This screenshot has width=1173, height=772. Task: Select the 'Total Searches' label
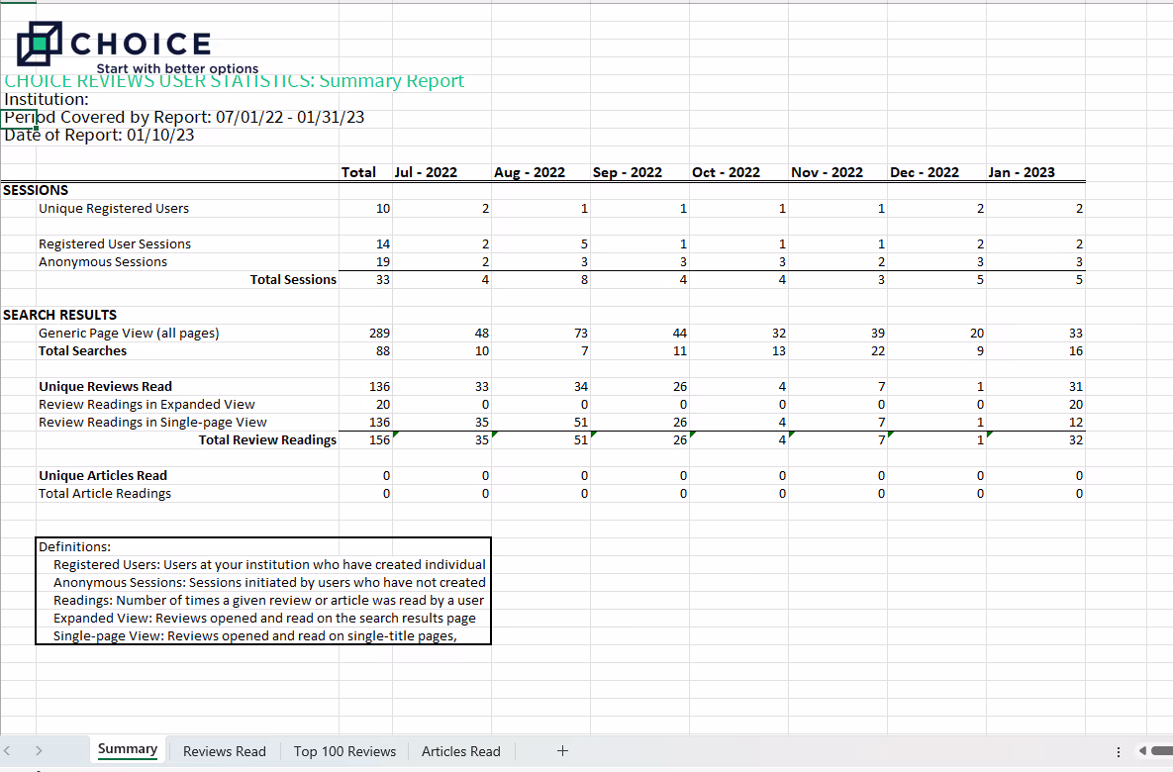tap(82, 350)
